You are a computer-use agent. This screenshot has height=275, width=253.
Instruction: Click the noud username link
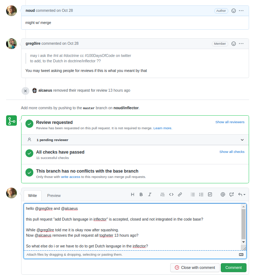click(x=30, y=10)
